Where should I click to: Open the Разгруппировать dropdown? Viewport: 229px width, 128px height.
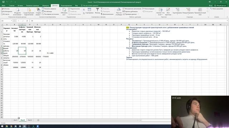coord(188,12)
